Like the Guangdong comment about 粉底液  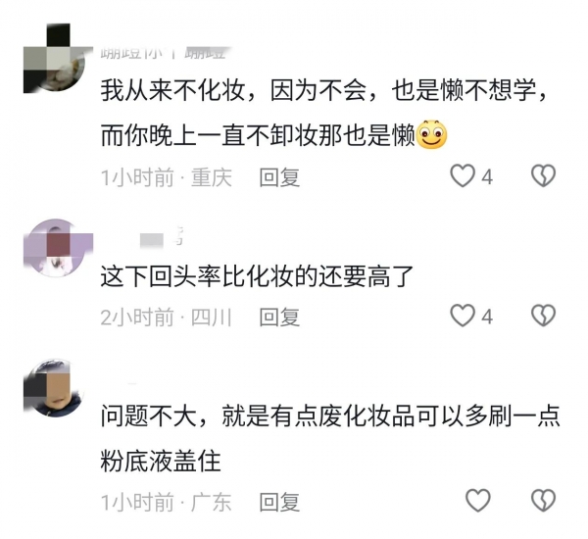(478, 501)
